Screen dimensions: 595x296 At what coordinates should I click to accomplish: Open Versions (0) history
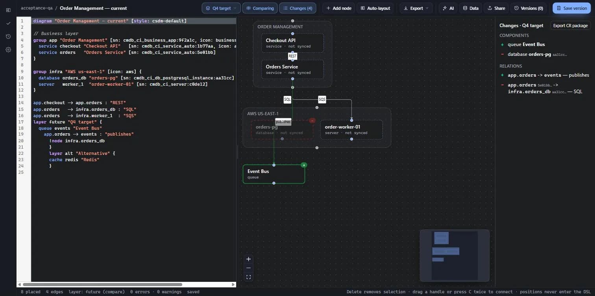(528, 8)
